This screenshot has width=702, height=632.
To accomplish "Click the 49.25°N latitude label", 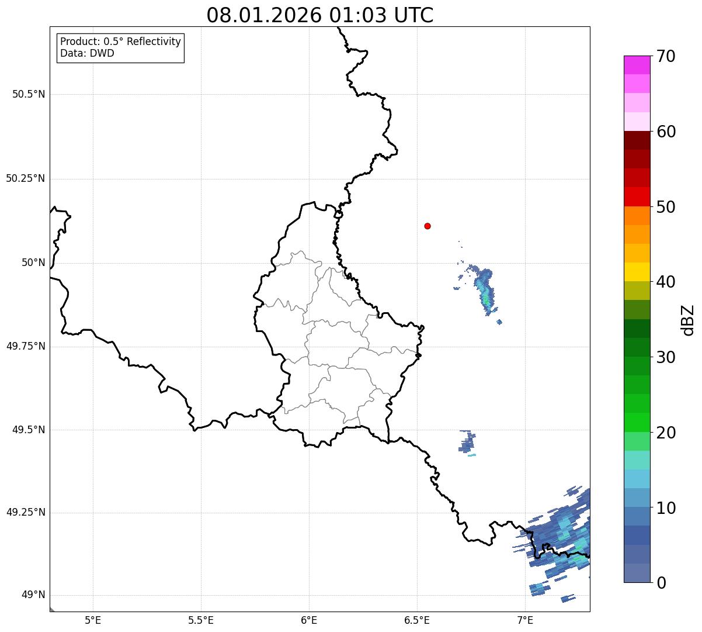I will pos(26,513).
